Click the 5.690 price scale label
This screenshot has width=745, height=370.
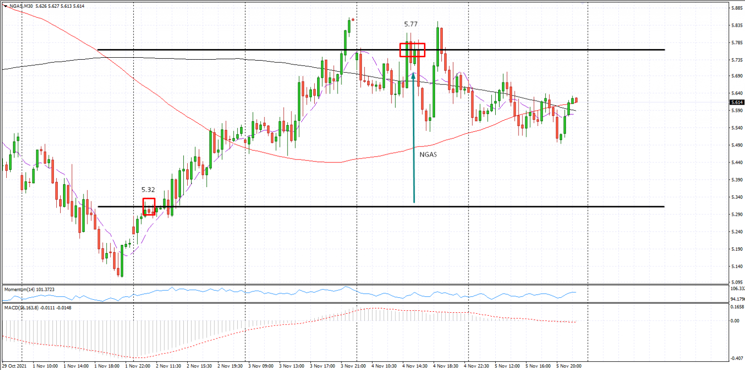pos(737,76)
